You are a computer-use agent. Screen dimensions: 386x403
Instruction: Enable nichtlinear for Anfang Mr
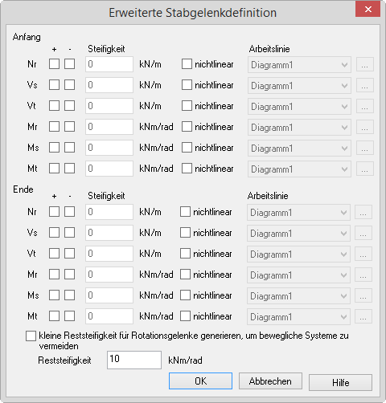click(187, 127)
